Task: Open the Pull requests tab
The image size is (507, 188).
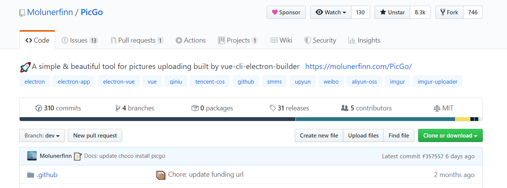Action: click(137, 40)
